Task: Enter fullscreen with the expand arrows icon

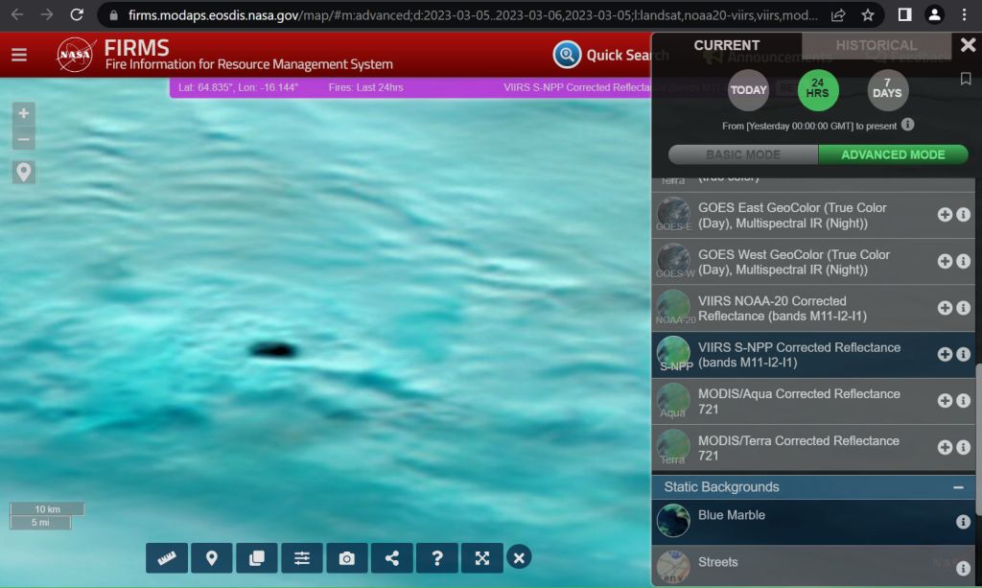Action: click(x=482, y=558)
